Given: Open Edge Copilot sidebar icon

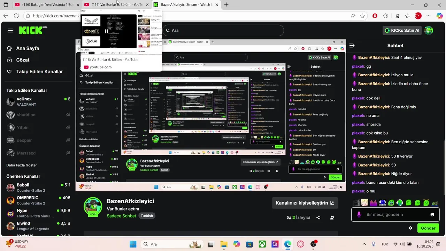Looking at the screenshot, I should [x=440, y=16].
